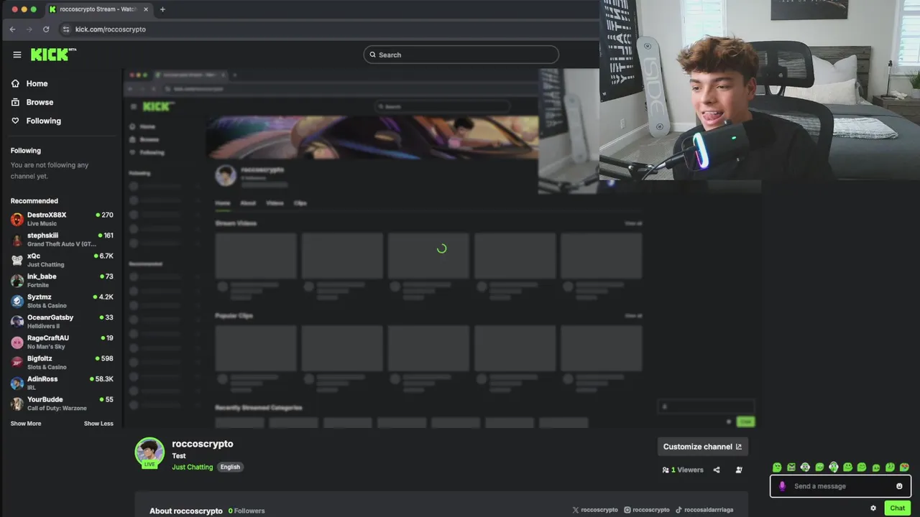Open Syztmz Slots & Casino channel
920x517 pixels.
[62, 301]
